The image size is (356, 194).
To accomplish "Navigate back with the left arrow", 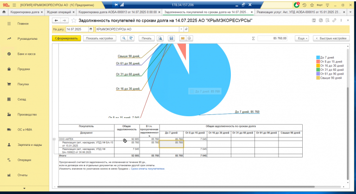I will pyautogui.click(x=56, y=21).
